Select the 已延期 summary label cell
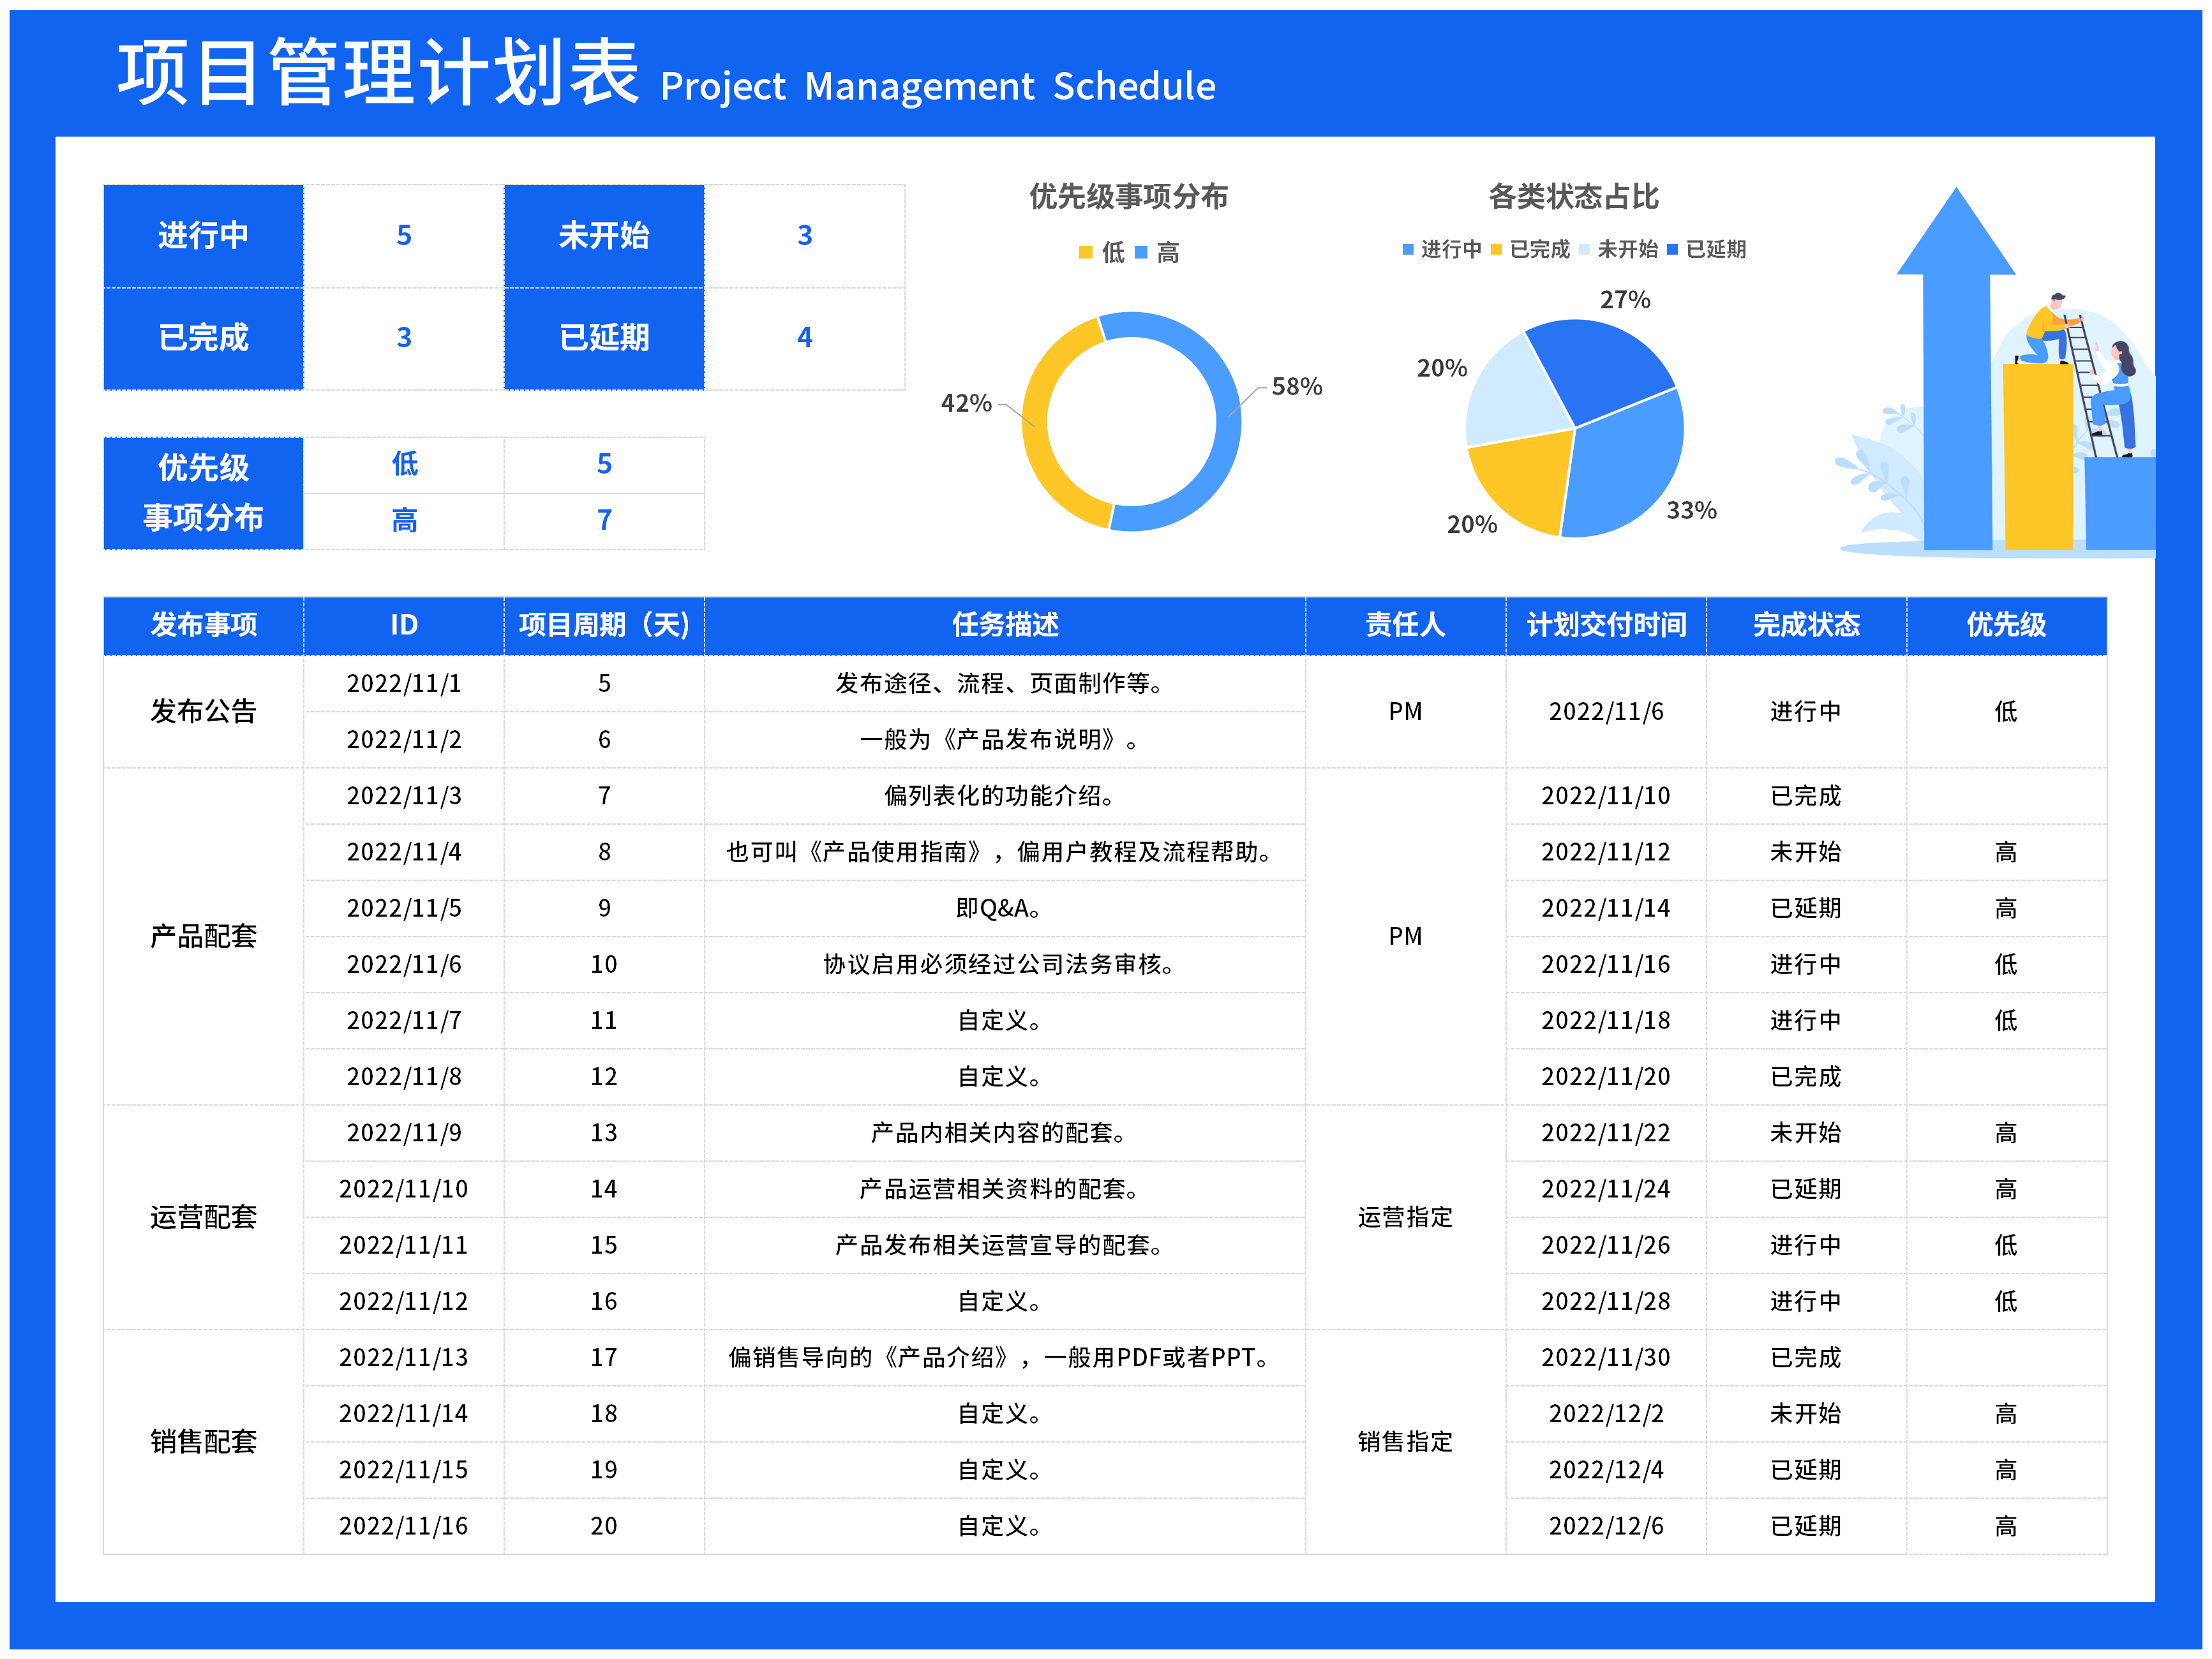 604,338
